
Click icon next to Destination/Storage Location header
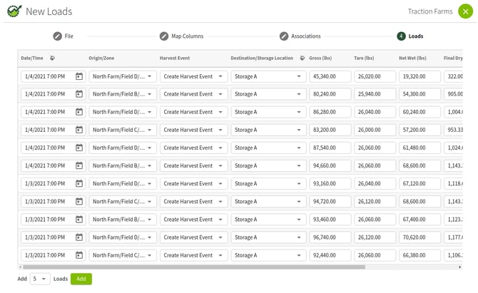click(x=302, y=58)
